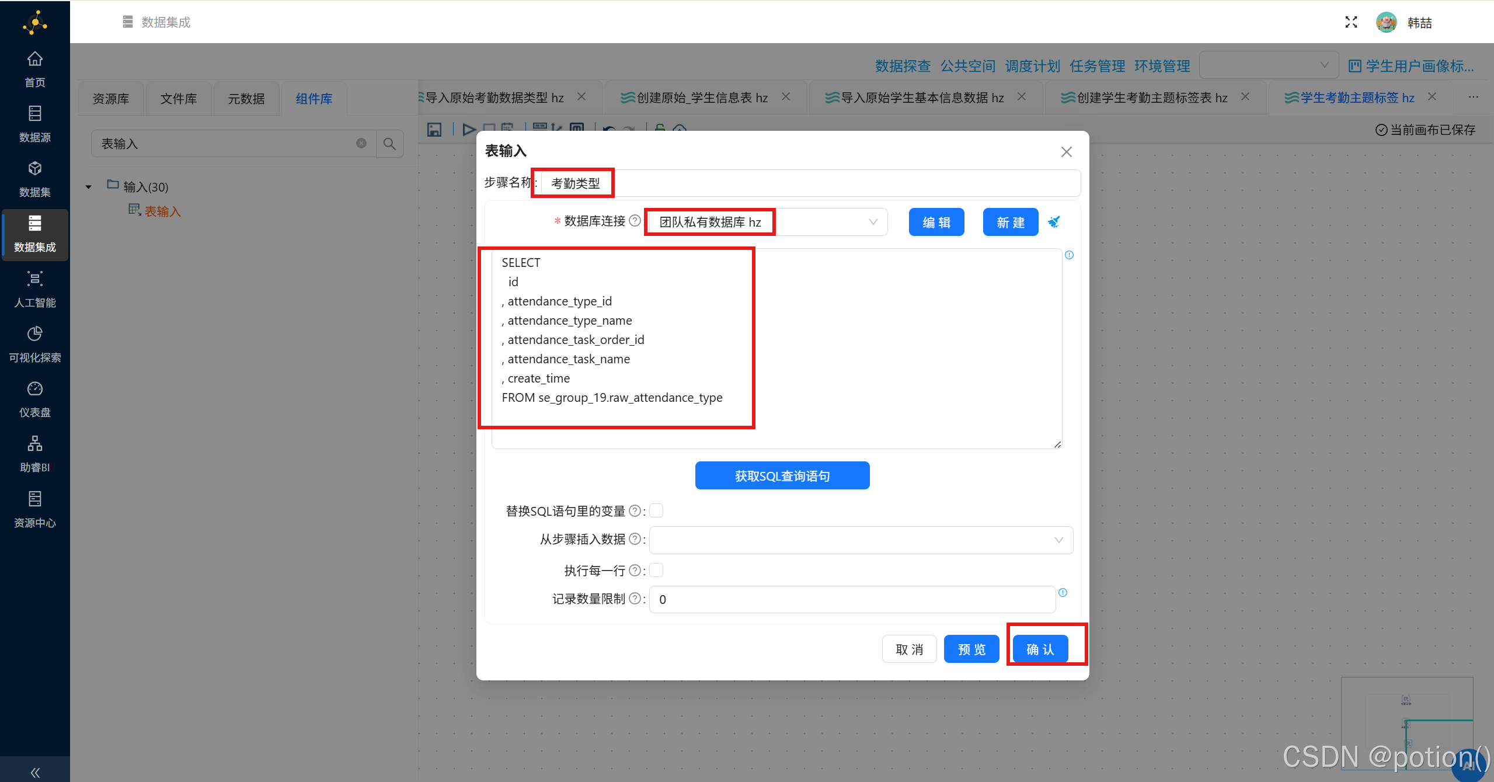The image size is (1494, 782).
Task: Click the run (play) toolbar icon
Action: (469, 130)
